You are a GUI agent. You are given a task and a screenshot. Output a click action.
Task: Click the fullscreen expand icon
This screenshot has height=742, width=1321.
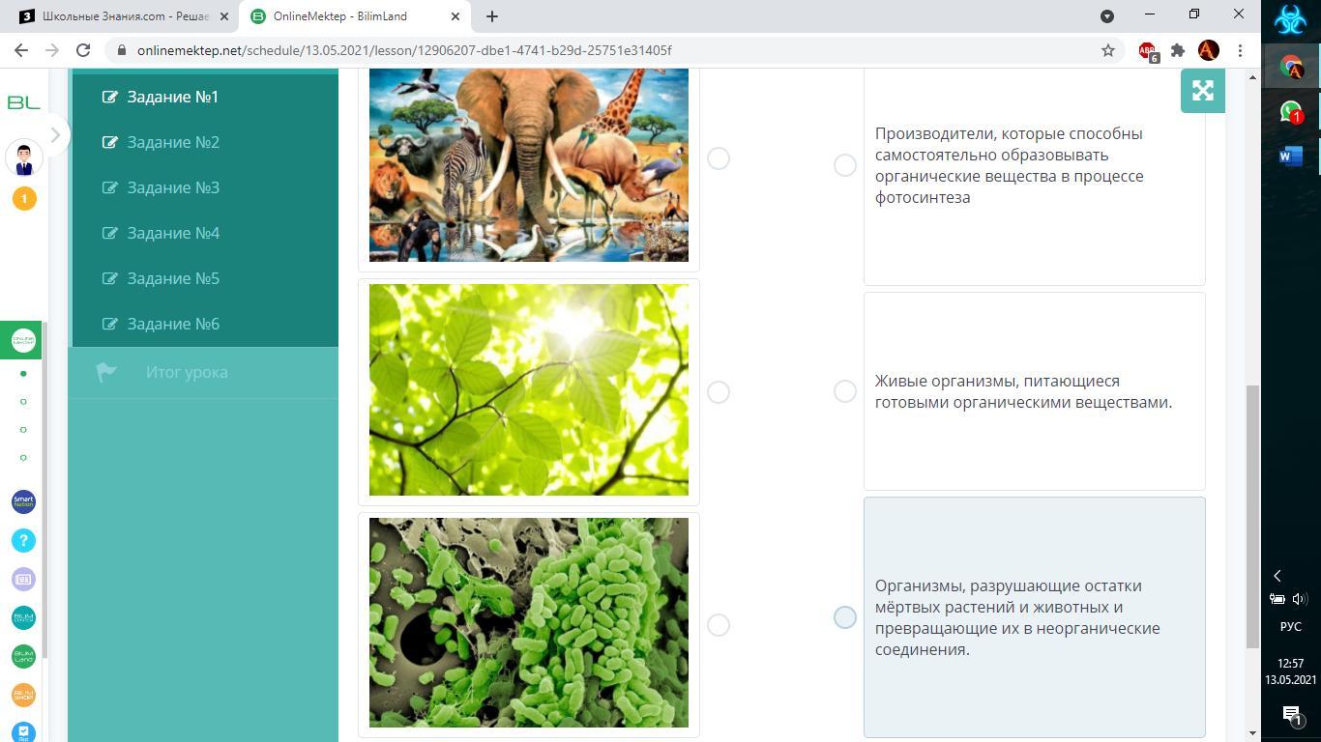coord(1202,91)
